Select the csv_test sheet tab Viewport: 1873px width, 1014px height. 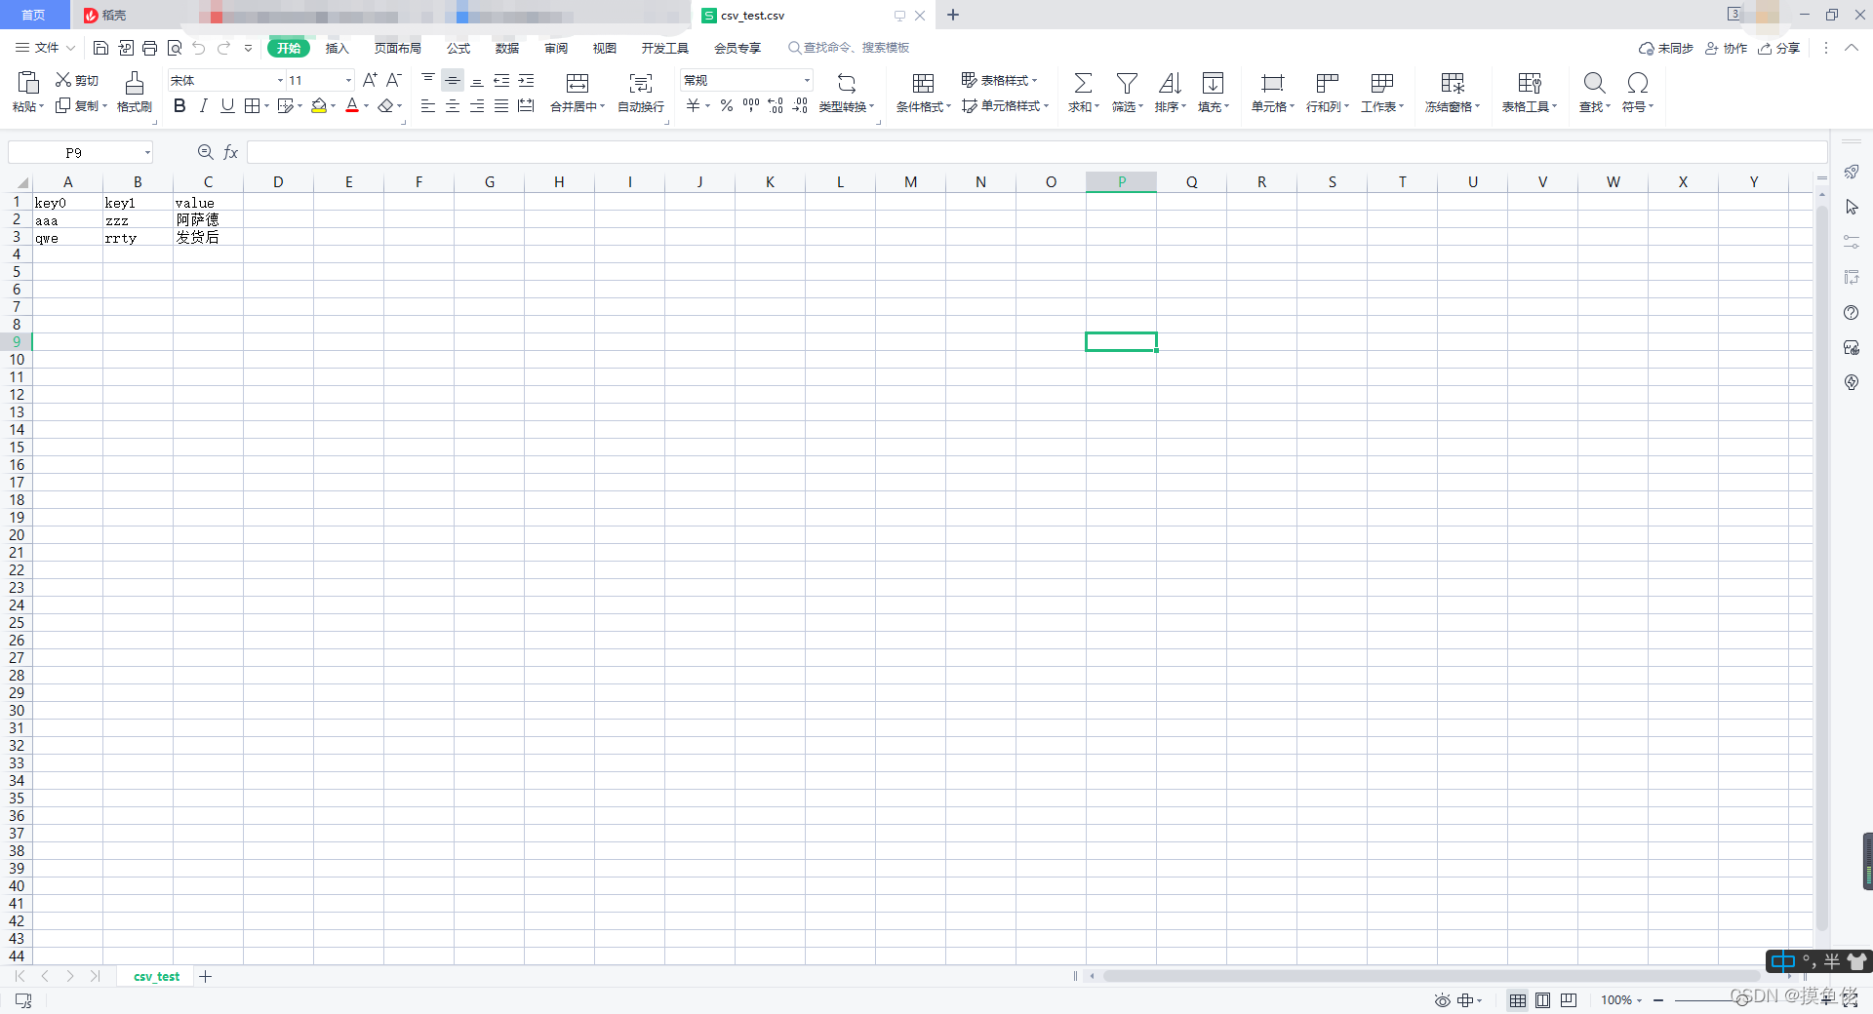point(156,976)
